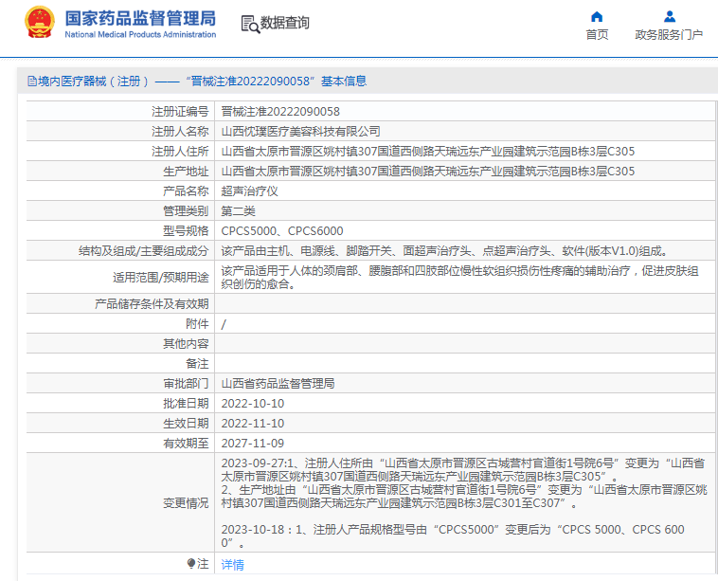Click the 有效期至 label
718x581 pixels.
coord(186,443)
